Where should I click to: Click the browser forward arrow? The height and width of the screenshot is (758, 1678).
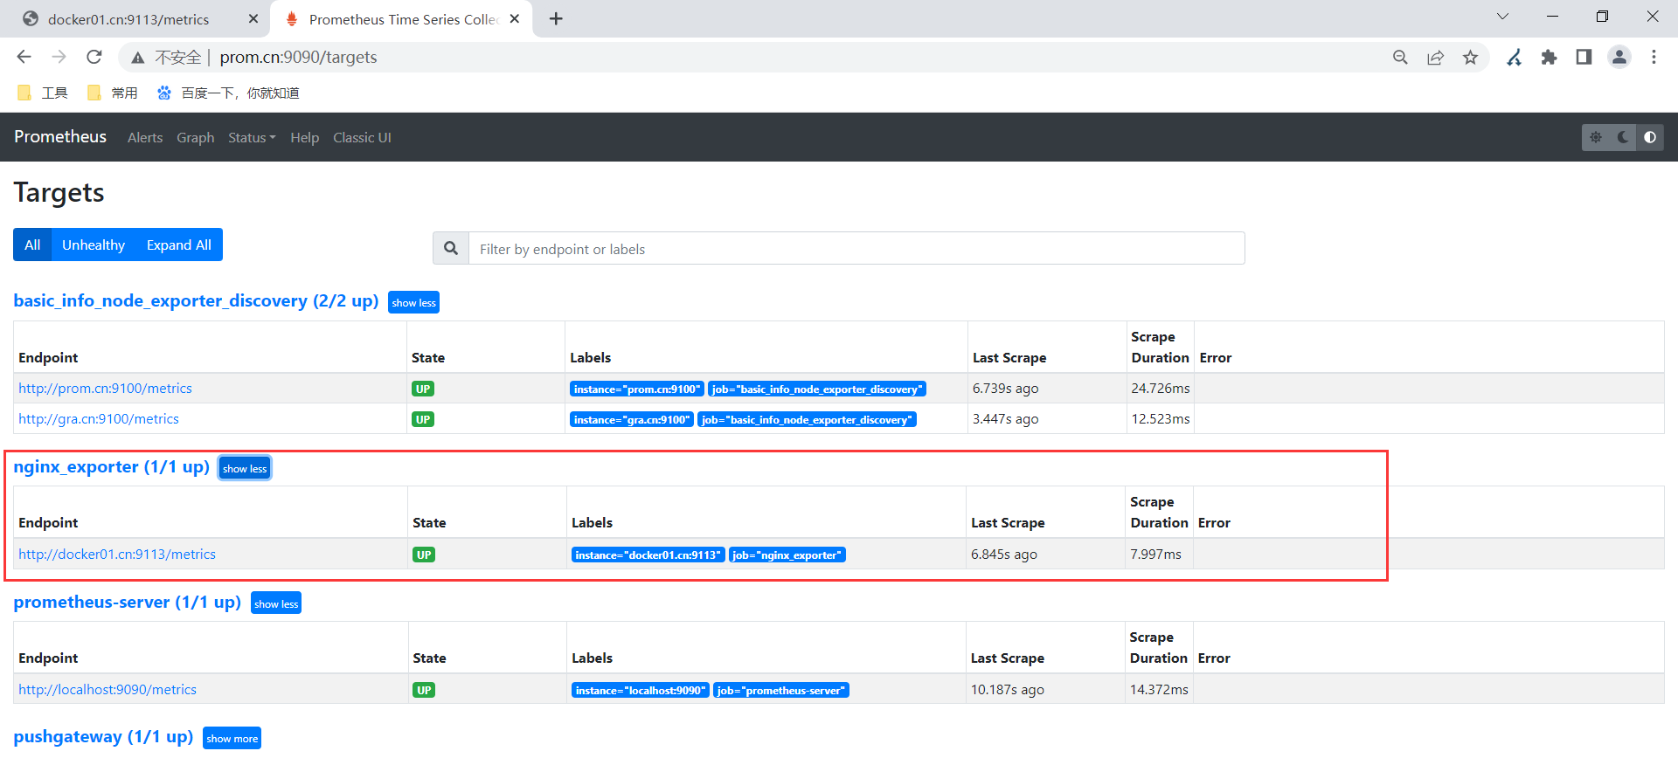(x=59, y=57)
